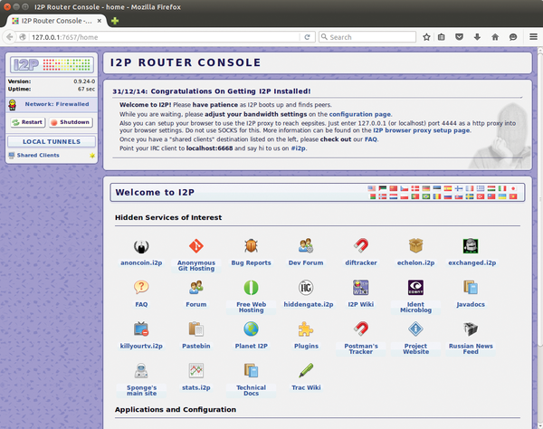Open I2P browser proxy setup page link
543x429 pixels.
coord(422,130)
